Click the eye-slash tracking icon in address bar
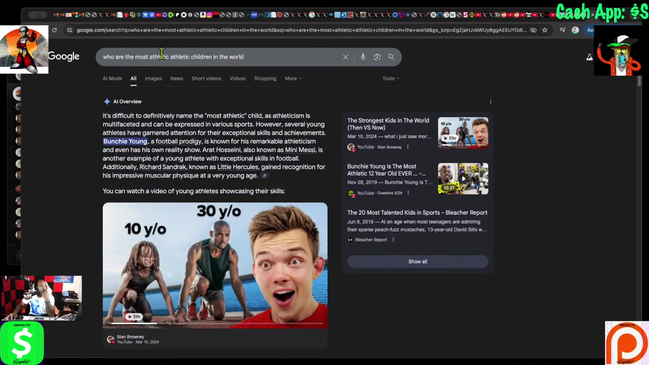This screenshot has height=365, width=649. [x=533, y=30]
